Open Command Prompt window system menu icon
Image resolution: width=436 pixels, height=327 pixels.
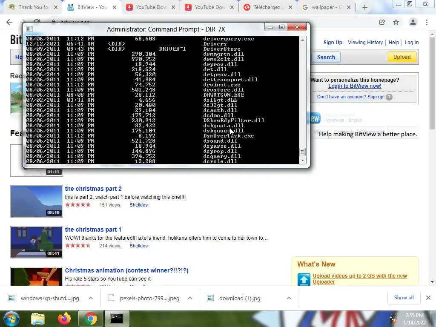pyautogui.click(x=29, y=29)
